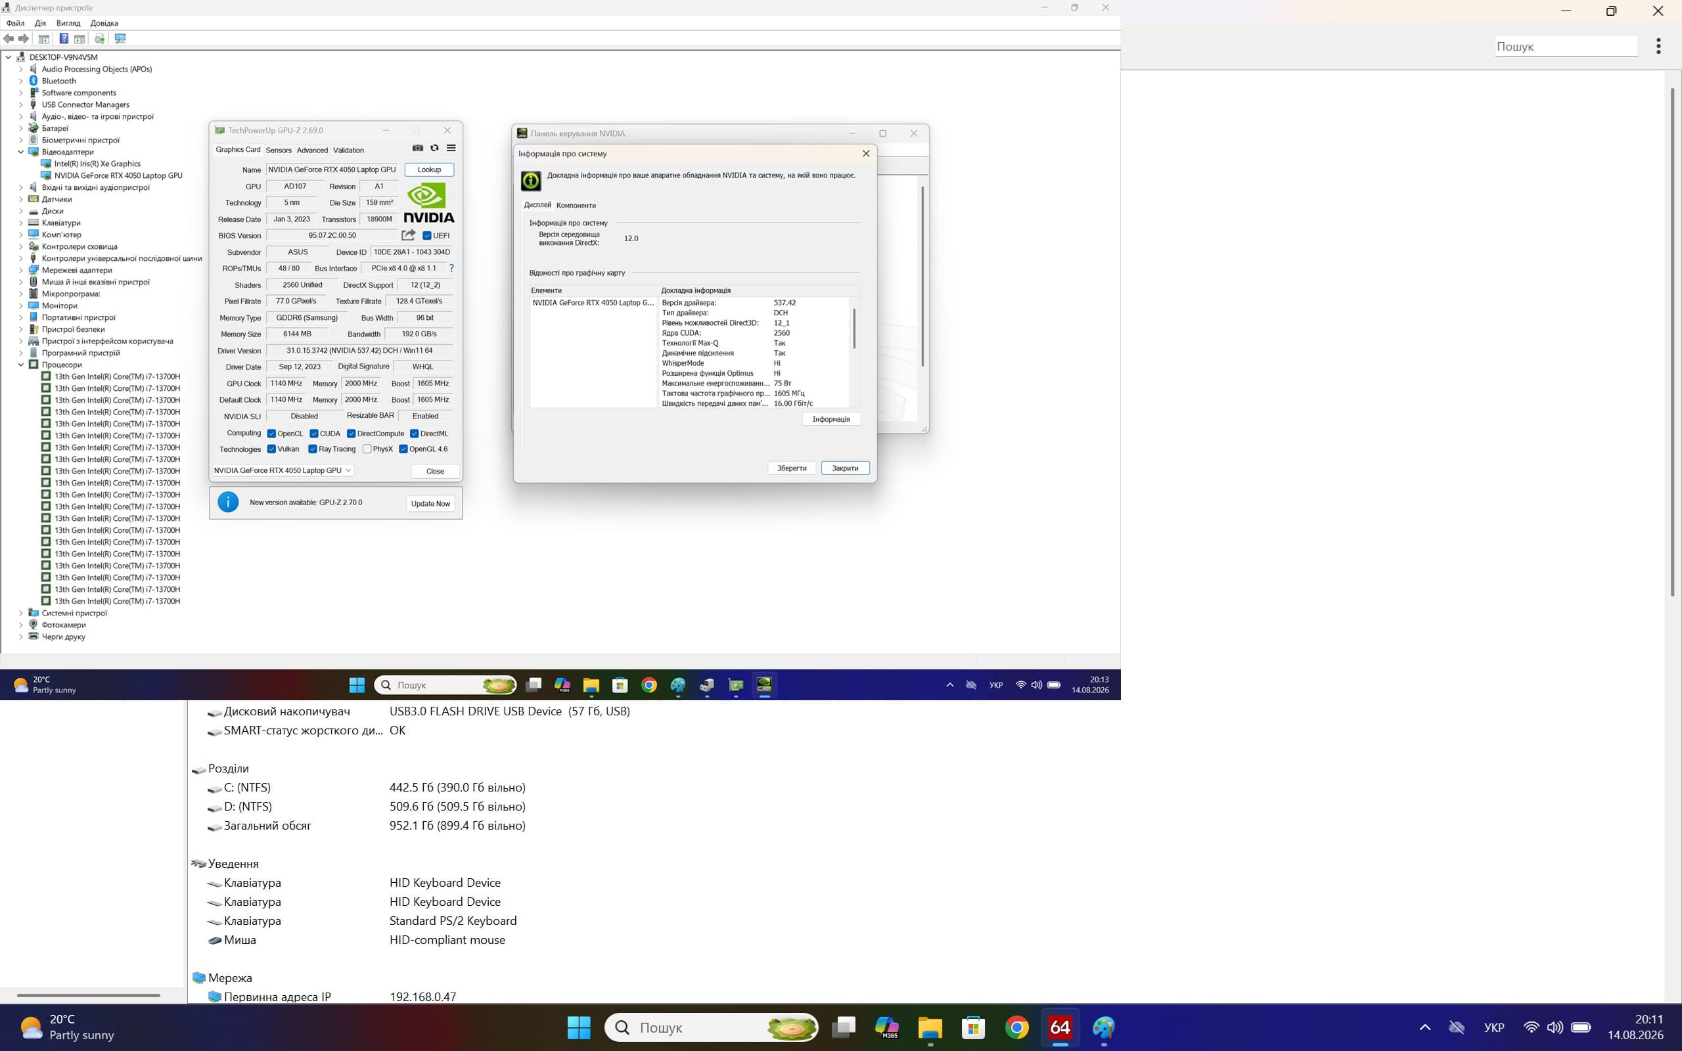This screenshot has width=1682, height=1051.
Task: Switch to the Advanced tab in GPU-Z
Action: coord(312,150)
